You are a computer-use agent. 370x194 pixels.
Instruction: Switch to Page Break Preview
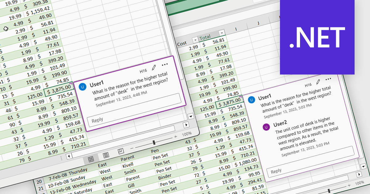pos(121,151)
